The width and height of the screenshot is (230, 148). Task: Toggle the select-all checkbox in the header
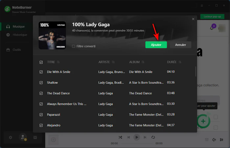tap(41, 62)
